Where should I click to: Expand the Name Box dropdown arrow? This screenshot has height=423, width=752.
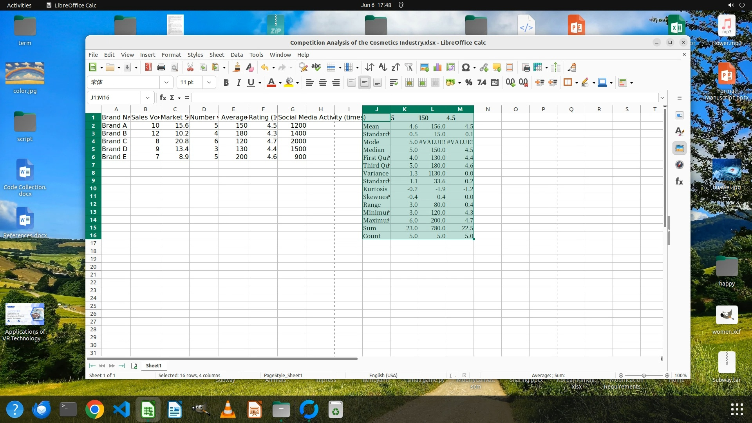pos(148,98)
